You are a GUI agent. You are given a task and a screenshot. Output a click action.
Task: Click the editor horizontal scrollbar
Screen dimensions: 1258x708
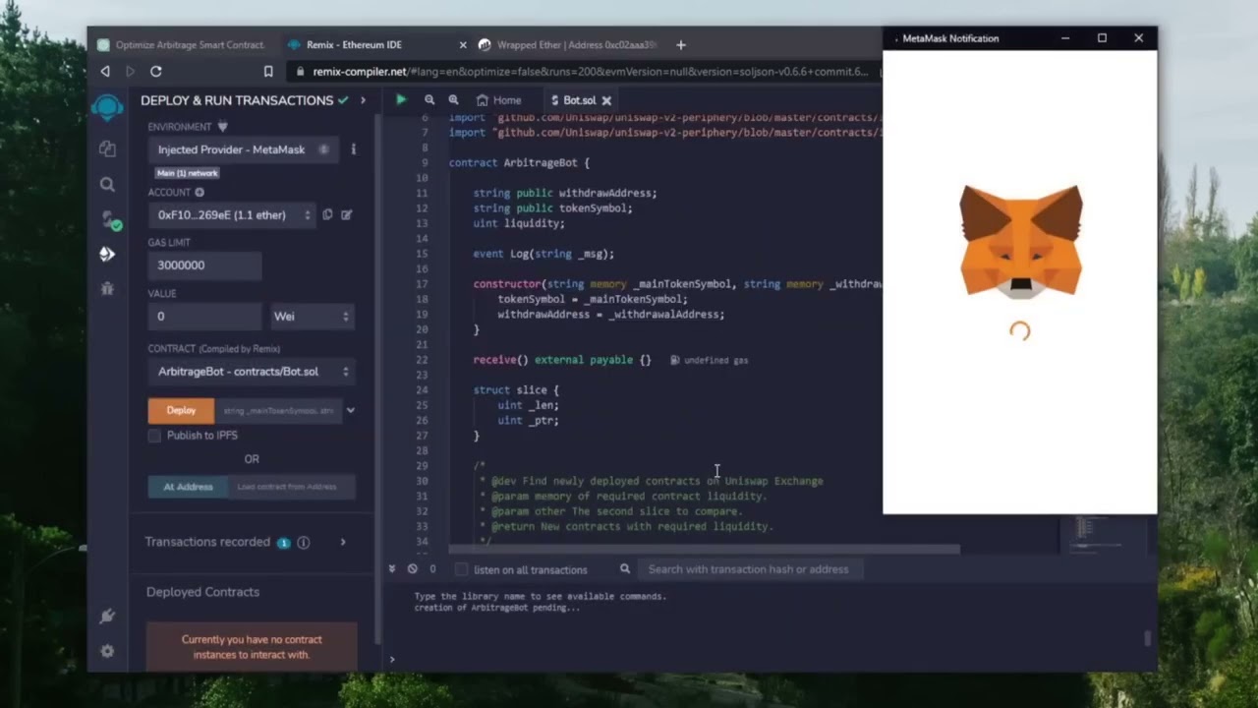tap(705, 549)
